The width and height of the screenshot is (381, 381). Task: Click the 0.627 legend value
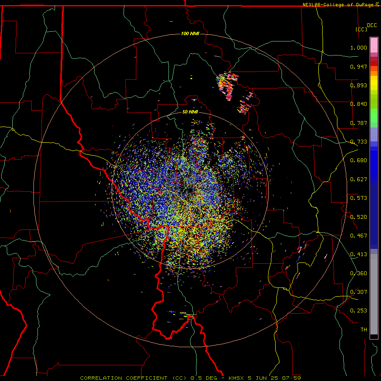coord(359,179)
